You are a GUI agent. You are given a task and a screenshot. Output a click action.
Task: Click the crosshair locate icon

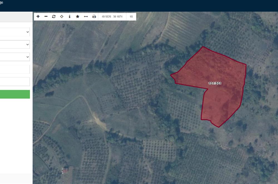pos(62,17)
